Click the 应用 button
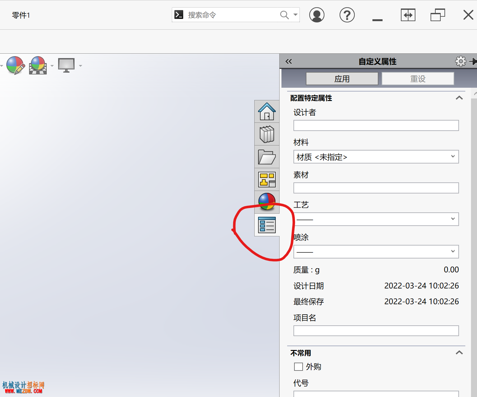 (x=342, y=79)
